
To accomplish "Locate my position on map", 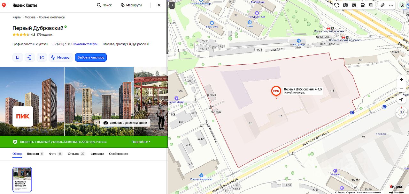I will point(402,100).
